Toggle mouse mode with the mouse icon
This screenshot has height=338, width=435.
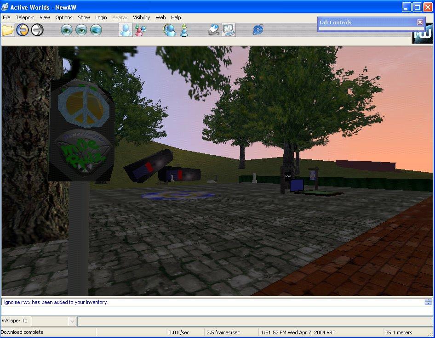click(213, 30)
